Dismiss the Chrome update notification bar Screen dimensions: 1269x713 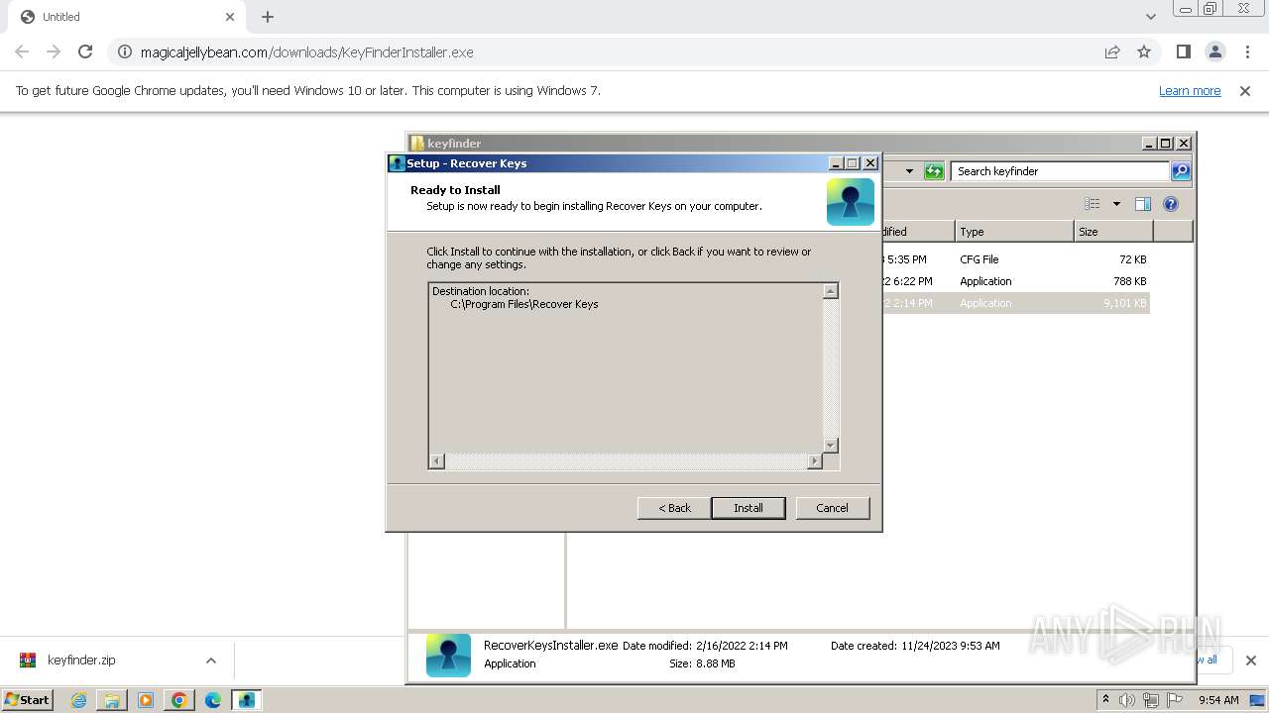click(x=1245, y=90)
